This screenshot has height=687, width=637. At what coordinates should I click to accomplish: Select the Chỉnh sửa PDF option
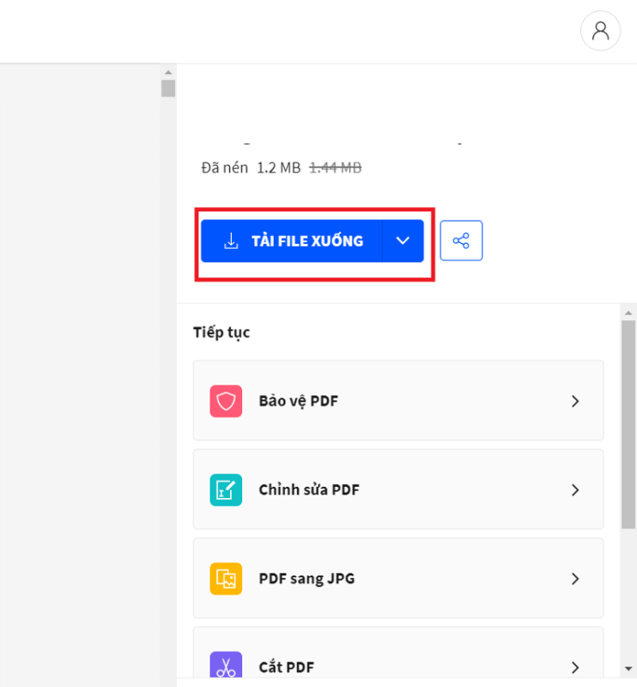(x=309, y=489)
